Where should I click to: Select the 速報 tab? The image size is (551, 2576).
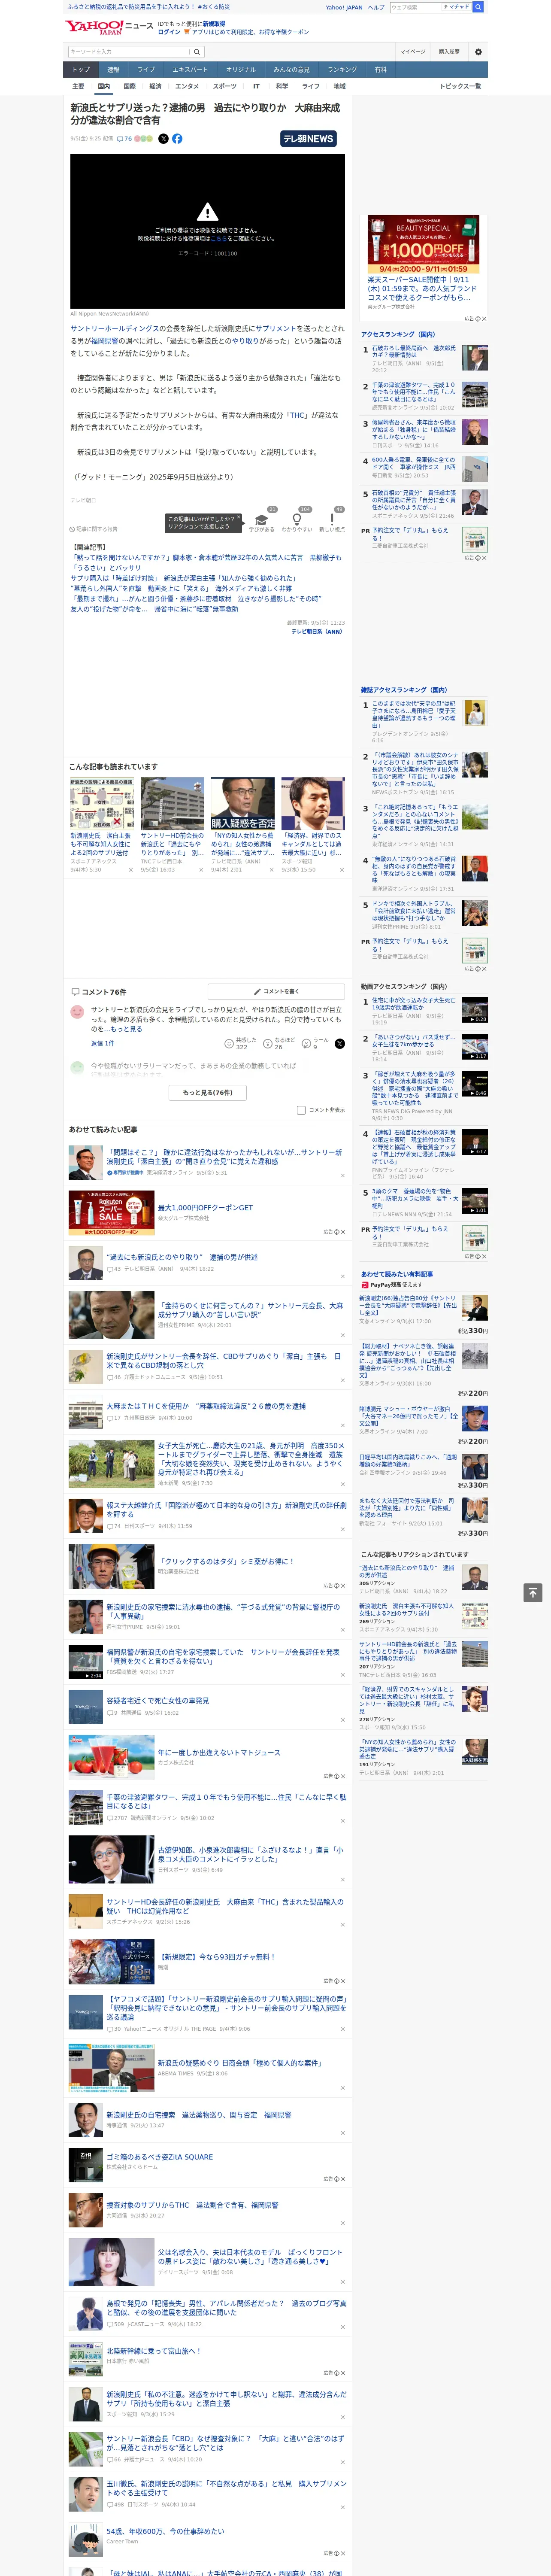[x=113, y=70]
